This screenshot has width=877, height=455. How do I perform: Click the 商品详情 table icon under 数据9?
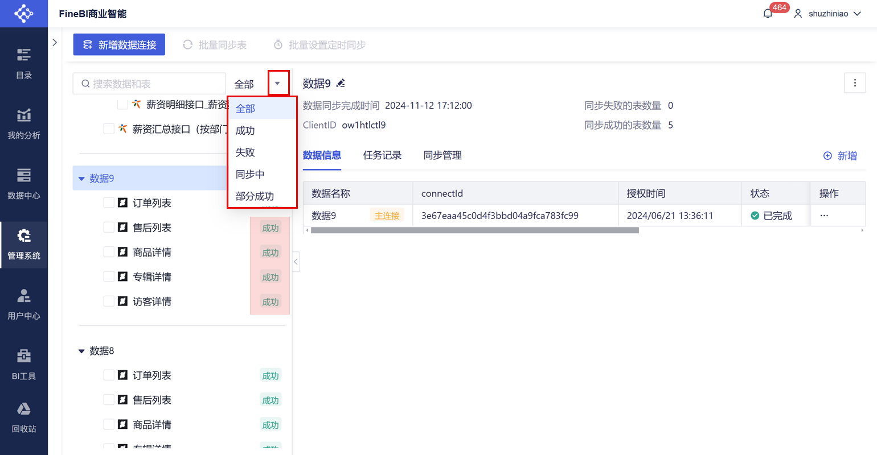(x=122, y=252)
